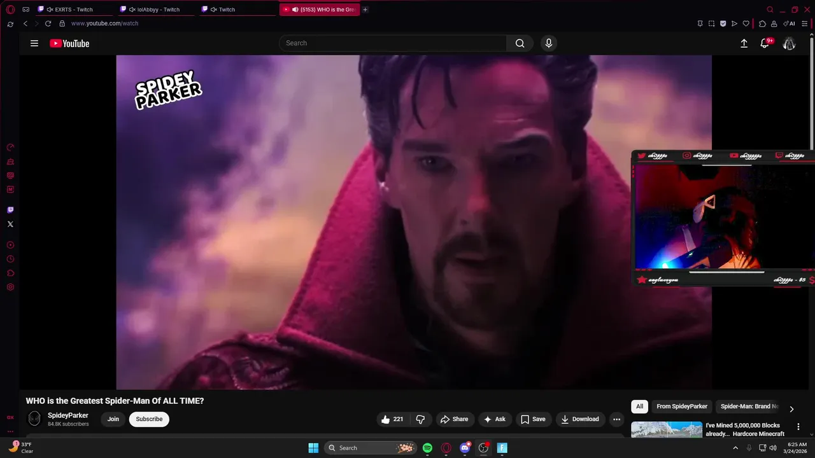The width and height of the screenshot is (815, 458).
Task: Add page to bookmarks with heart icon
Action: [746, 24]
